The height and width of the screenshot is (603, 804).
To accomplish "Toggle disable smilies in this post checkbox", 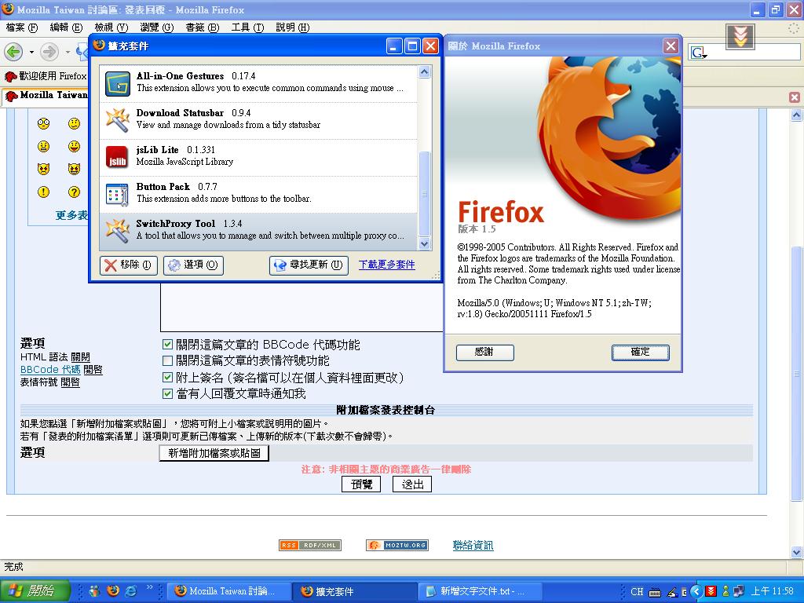I will click(167, 360).
